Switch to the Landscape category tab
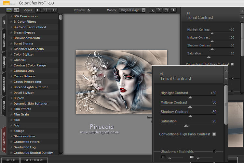 [4, 85]
